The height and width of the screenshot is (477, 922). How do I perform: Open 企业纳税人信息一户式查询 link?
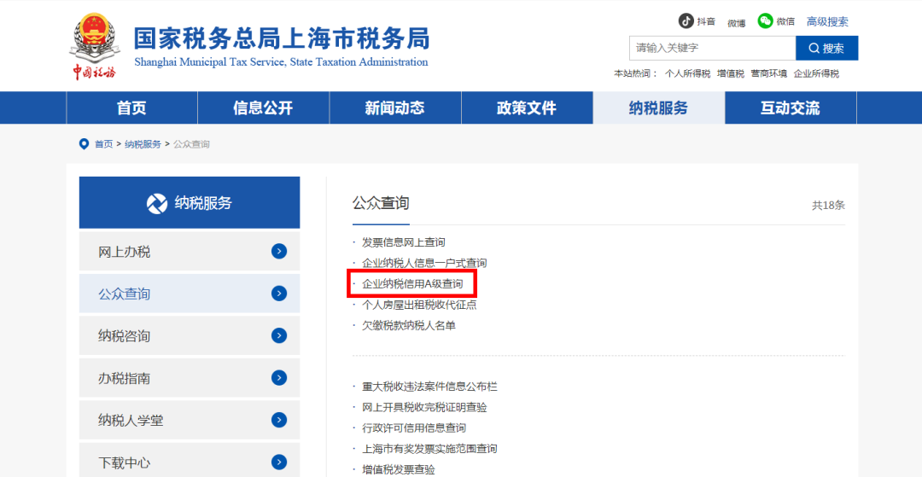pyautogui.click(x=424, y=263)
